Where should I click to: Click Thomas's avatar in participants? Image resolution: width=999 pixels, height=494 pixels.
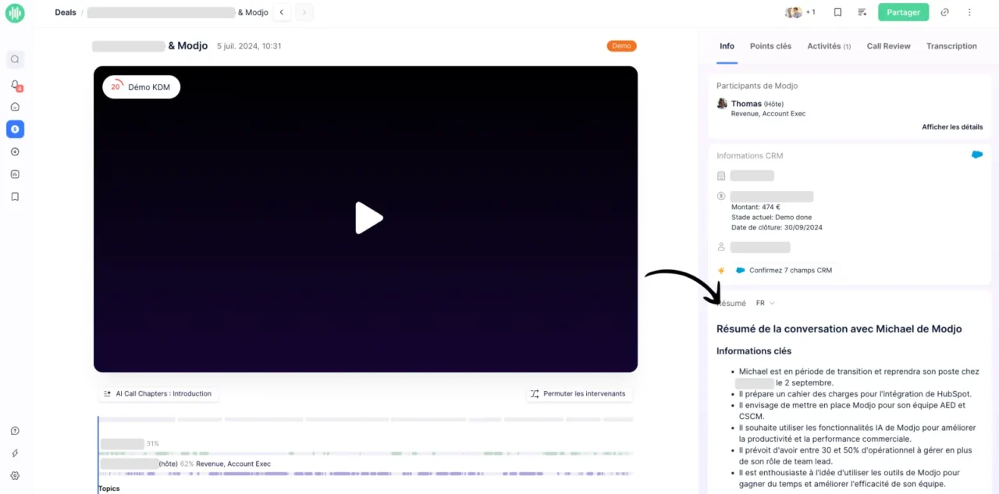[722, 103]
